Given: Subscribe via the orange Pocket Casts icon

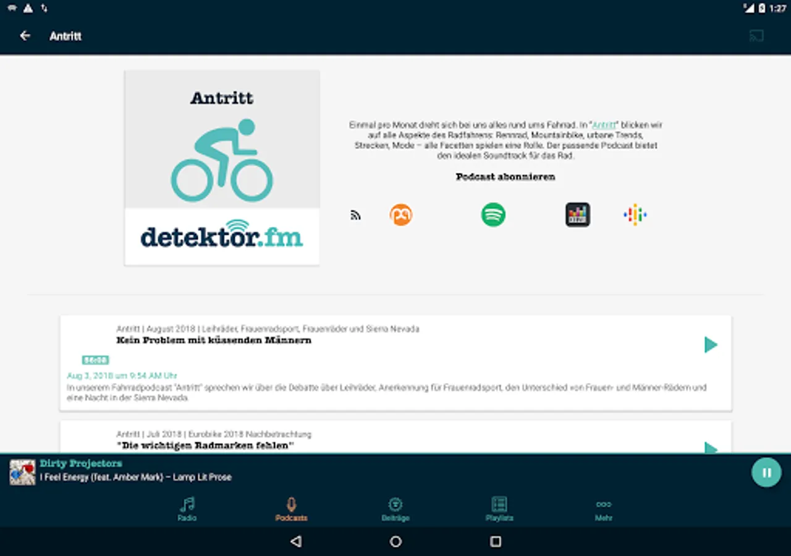Looking at the screenshot, I should (401, 215).
